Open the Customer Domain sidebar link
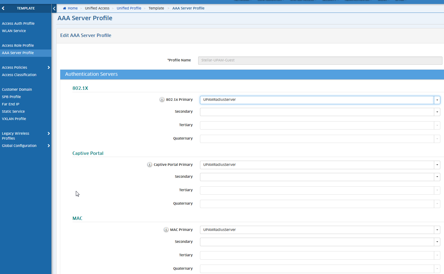Screen dimensions: 444x274 17,90
